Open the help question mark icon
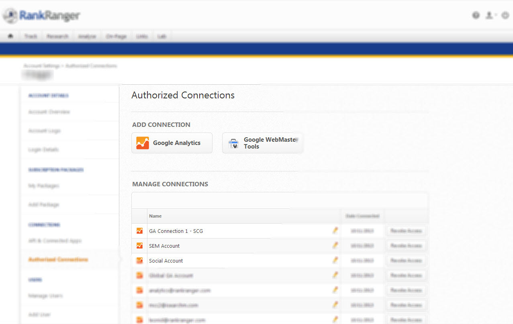 476,15
